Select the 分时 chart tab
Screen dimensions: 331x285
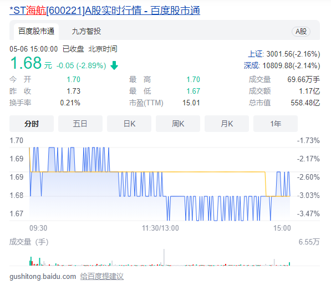[x=32, y=124]
